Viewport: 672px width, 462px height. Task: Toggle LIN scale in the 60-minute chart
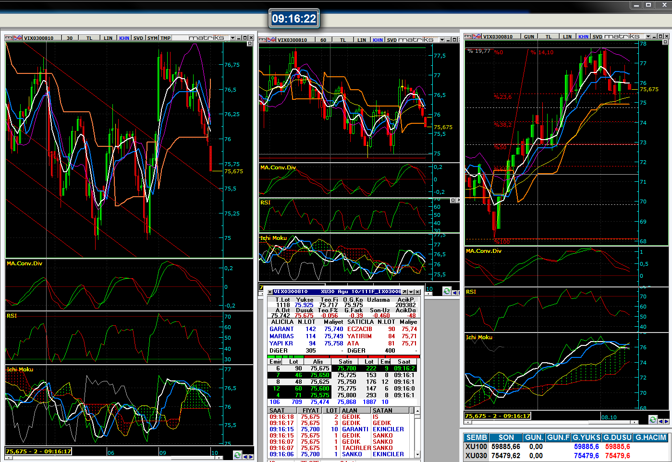362,40
